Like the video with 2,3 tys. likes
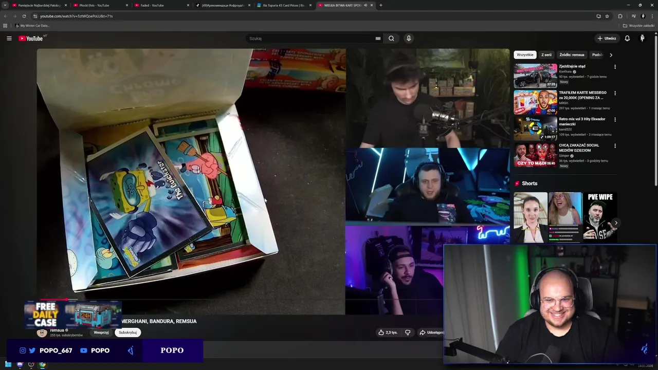658x370 pixels. pos(388,332)
